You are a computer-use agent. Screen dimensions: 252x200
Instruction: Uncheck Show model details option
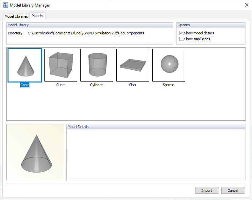tap(181, 33)
